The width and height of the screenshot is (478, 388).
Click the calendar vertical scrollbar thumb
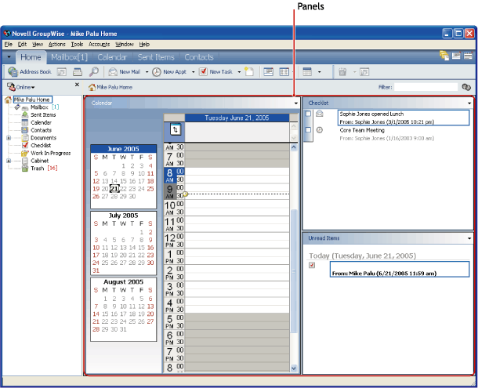point(294,271)
